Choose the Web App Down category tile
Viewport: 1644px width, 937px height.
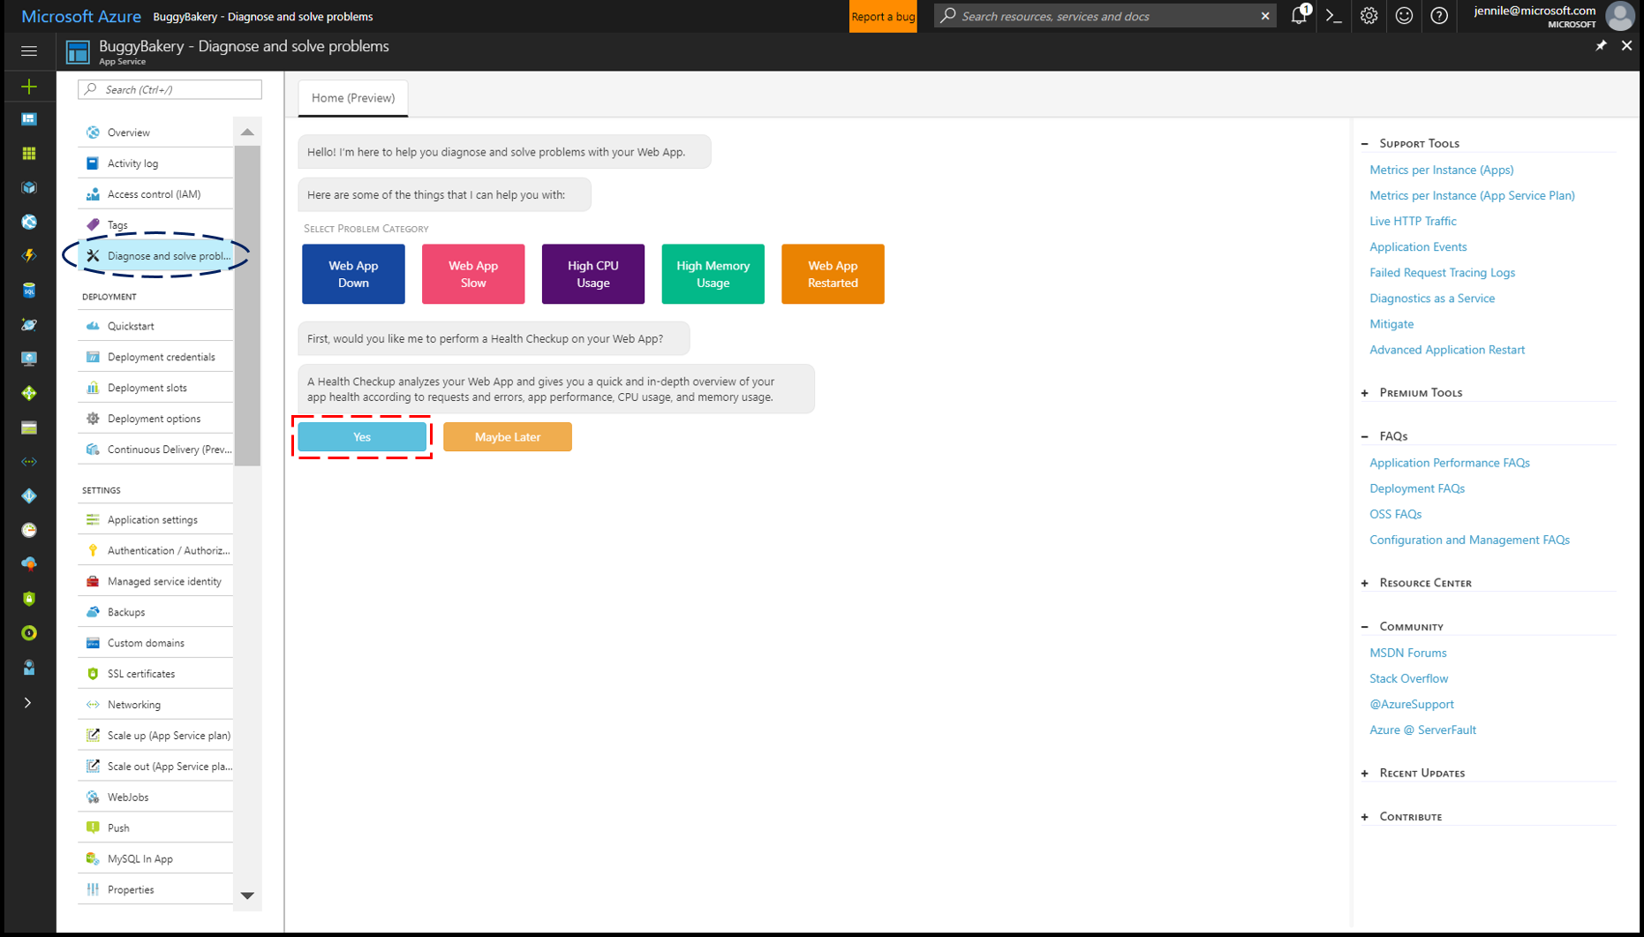[x=353, y=274]
